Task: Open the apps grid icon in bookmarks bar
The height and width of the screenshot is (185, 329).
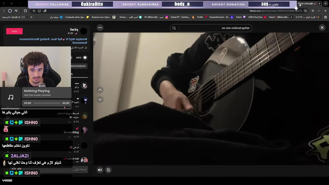Action: pos(325,17)
